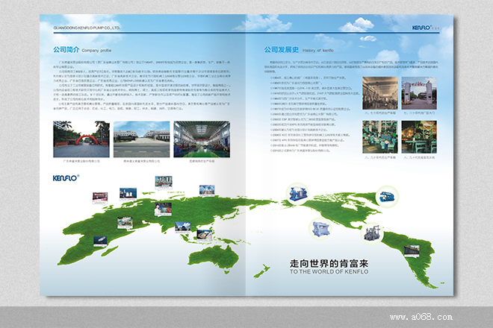493x328 pixels.
Task: Click the 'Company profile' subtitle
Action: 96,50
